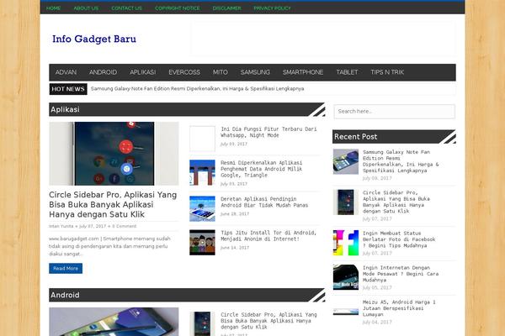Click Circle Sidebar thumbnail in Android section
This screenshot has width=505, height=336.
point(202,323)
